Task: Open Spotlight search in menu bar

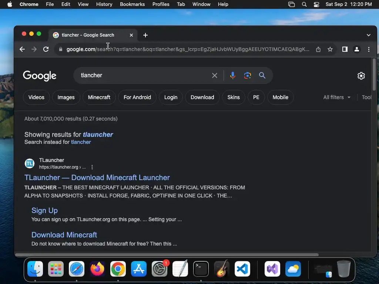Action: pyautogui.click(x=304, y=4)
